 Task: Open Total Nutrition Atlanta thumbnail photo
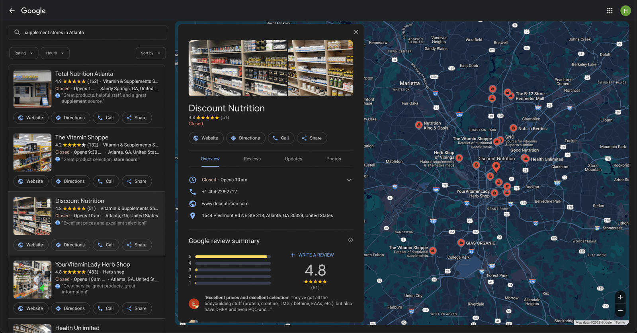tap(32, 89)
